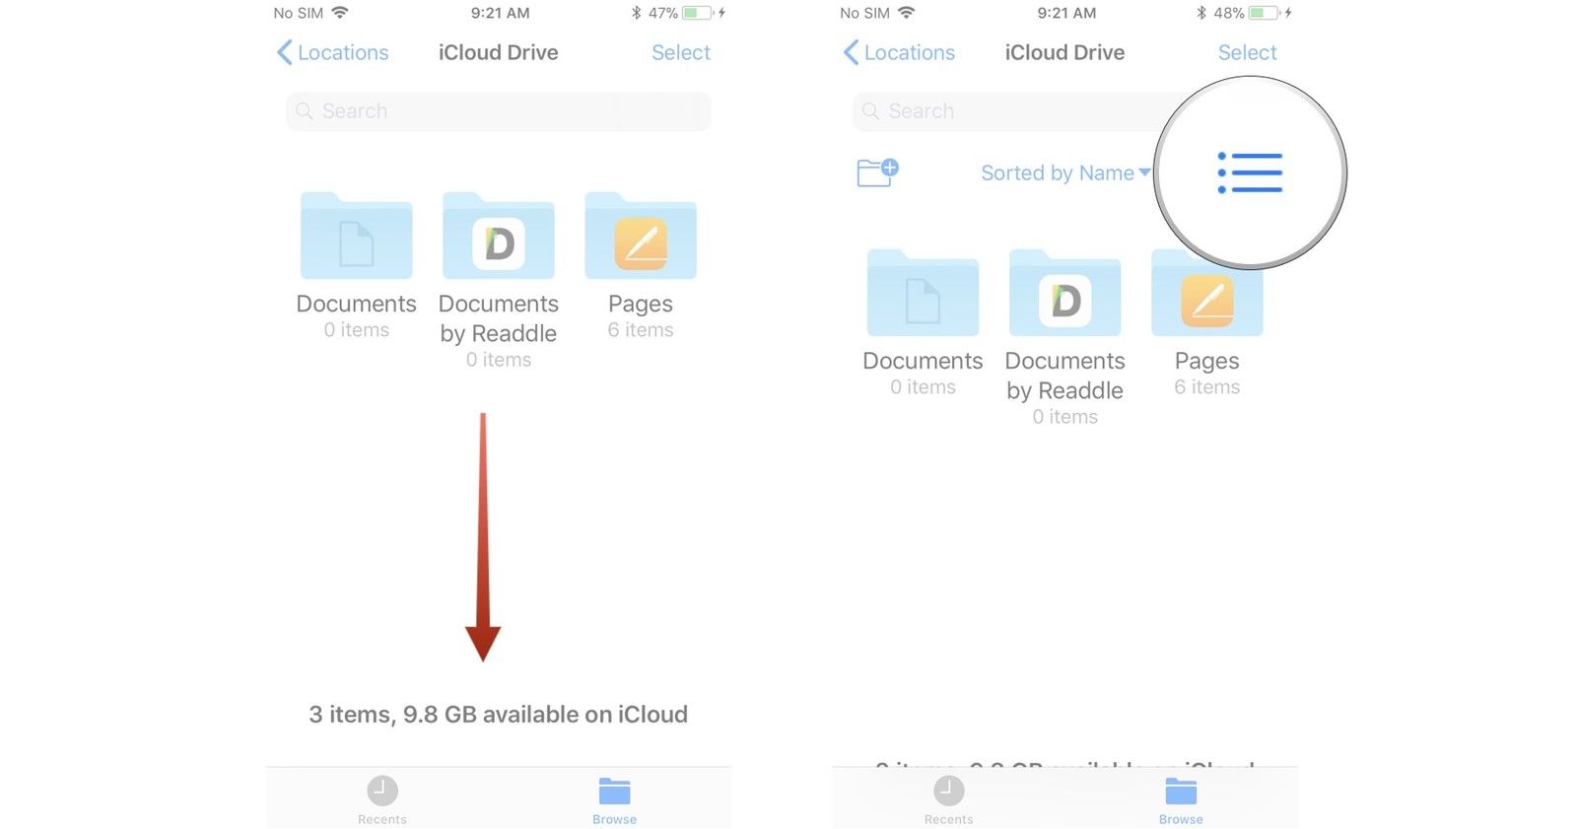Switch to Browse tab in left screen

click(614, 798)
